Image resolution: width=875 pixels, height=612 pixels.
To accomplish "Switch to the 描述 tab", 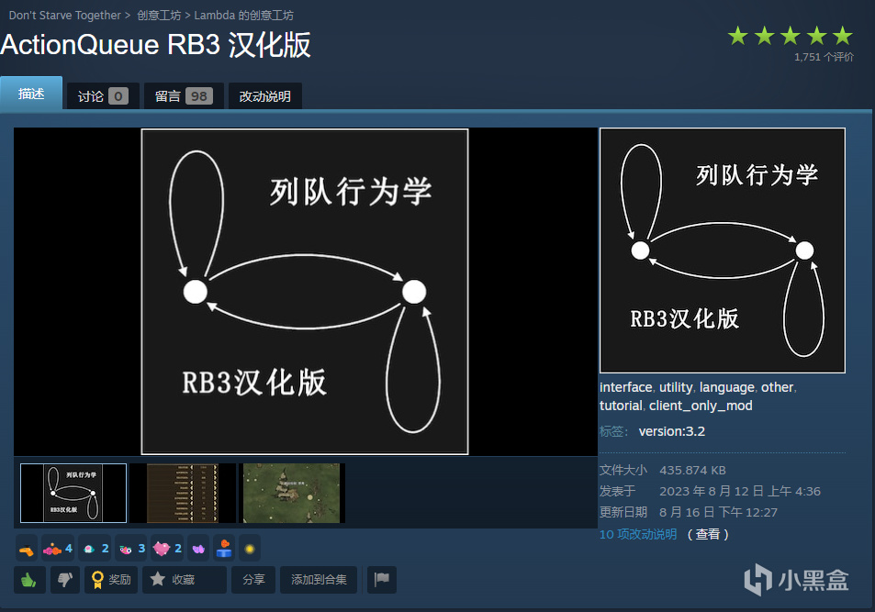I will coord(31,94).
